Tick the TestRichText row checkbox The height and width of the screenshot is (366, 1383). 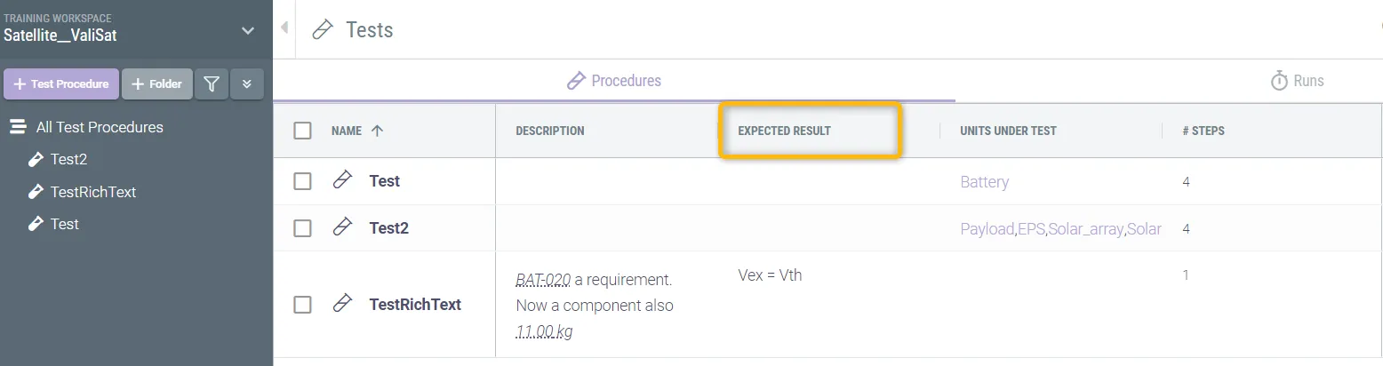[303, 305]
